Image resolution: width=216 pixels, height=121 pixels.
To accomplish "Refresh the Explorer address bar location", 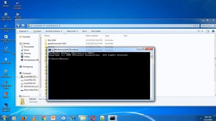I will point(197,26).
